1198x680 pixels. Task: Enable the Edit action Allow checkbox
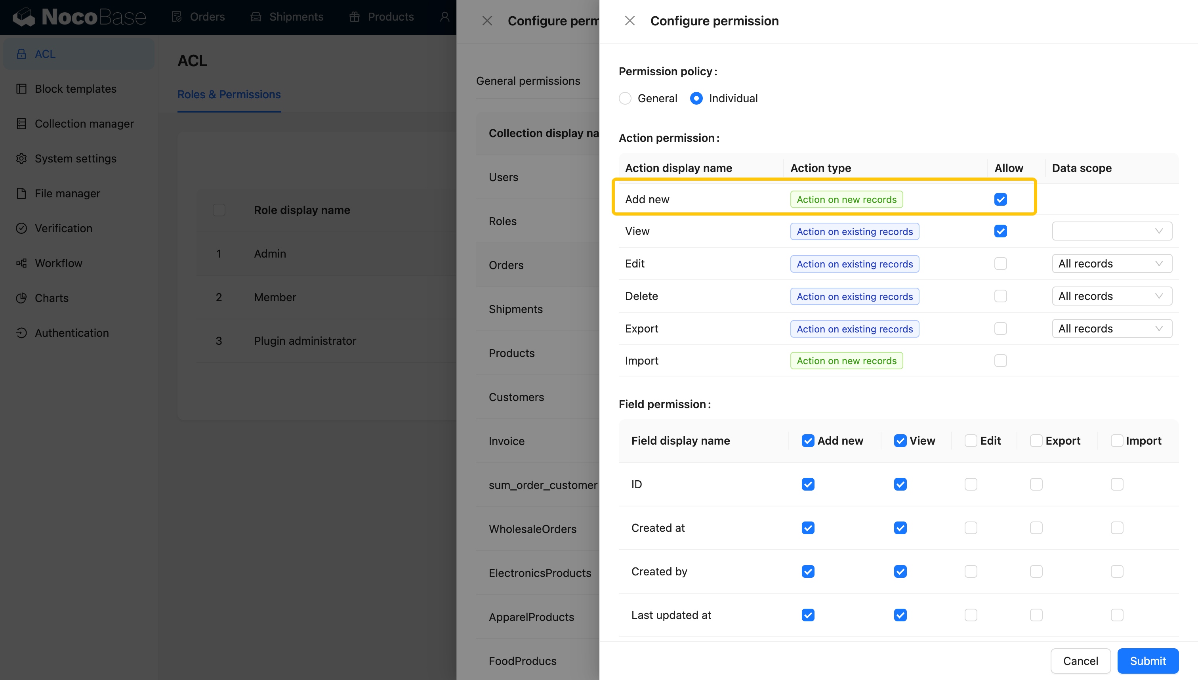coord(1000,264)
